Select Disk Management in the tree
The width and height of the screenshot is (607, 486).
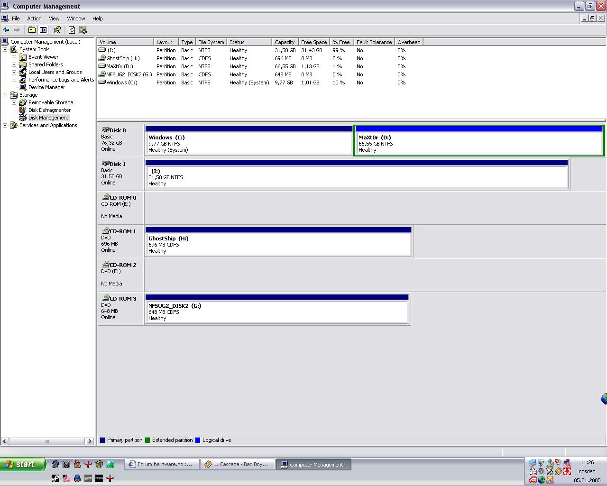tap(48, 118)
